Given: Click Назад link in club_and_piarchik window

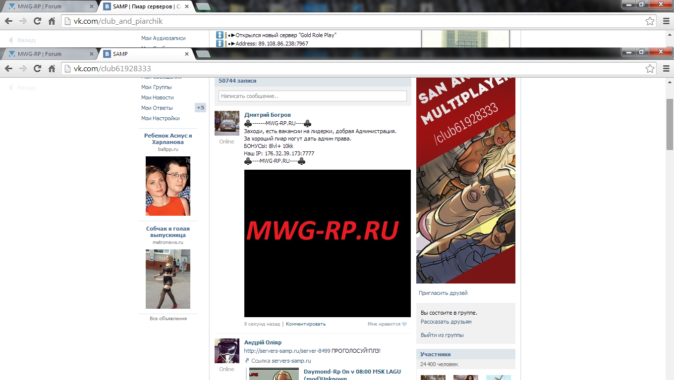Looking at the screenshot, I should click(22, 40).
